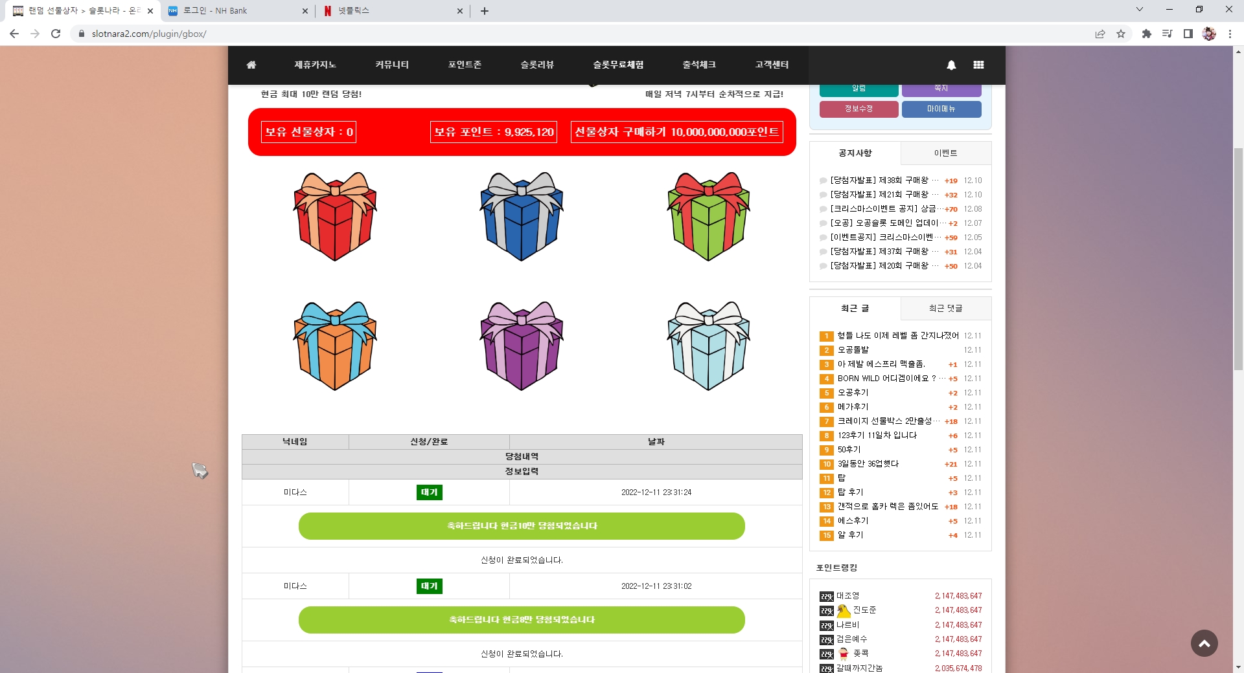Open the tab search chevron in Chrome
1244x673 pixels.
(x=1140, y=10)
